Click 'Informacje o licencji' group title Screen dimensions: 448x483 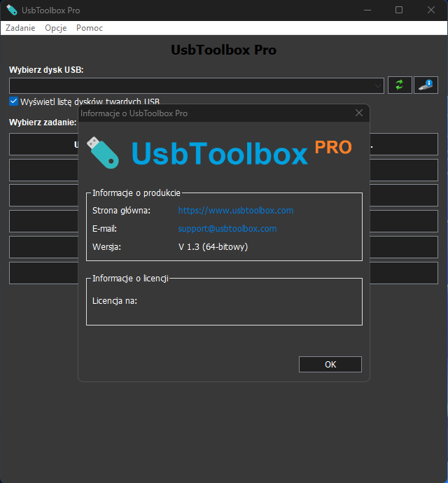click(130, 279)
